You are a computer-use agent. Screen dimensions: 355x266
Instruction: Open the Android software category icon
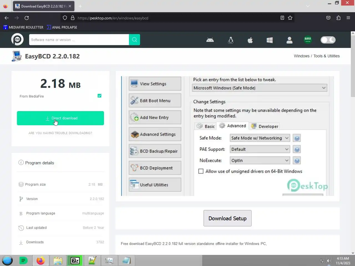pos(210,40)
